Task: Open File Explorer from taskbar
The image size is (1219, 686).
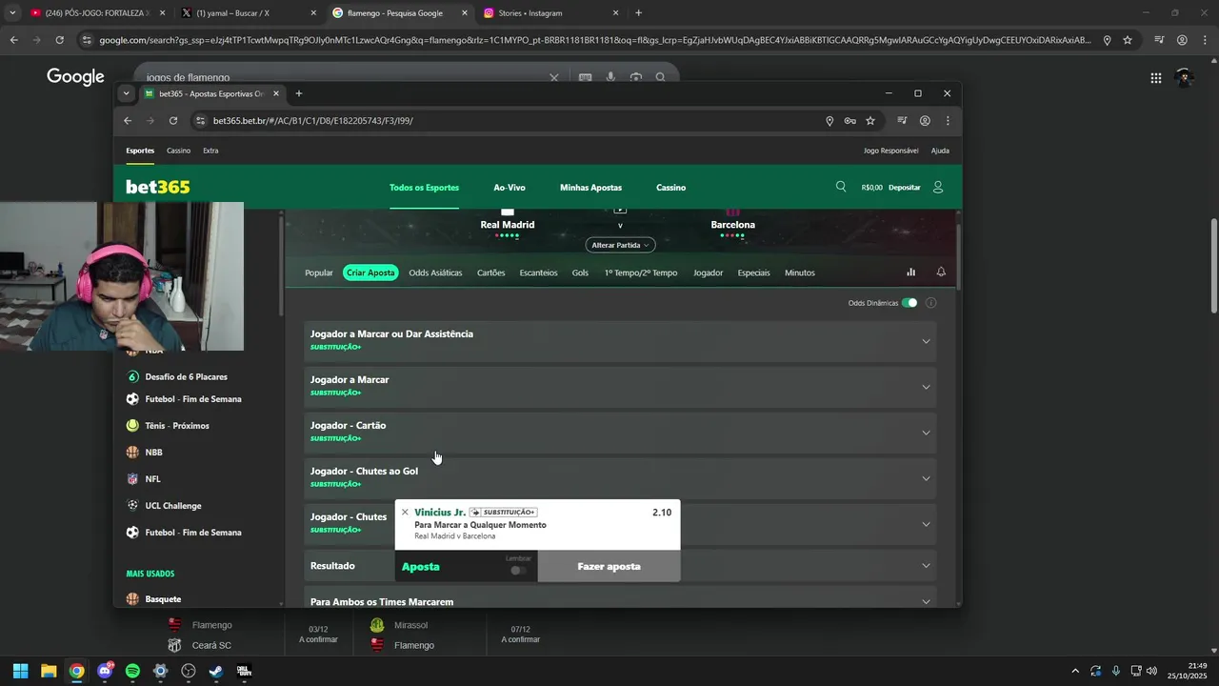Action: coord(49,671)
